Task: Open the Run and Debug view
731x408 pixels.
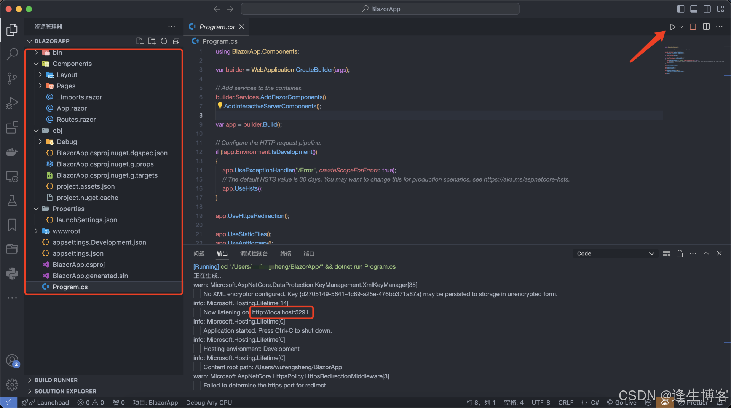Action: [12, 103]
